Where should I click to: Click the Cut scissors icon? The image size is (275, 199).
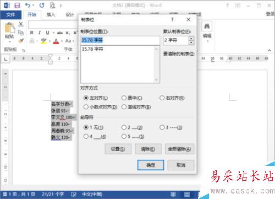[21, 24]
